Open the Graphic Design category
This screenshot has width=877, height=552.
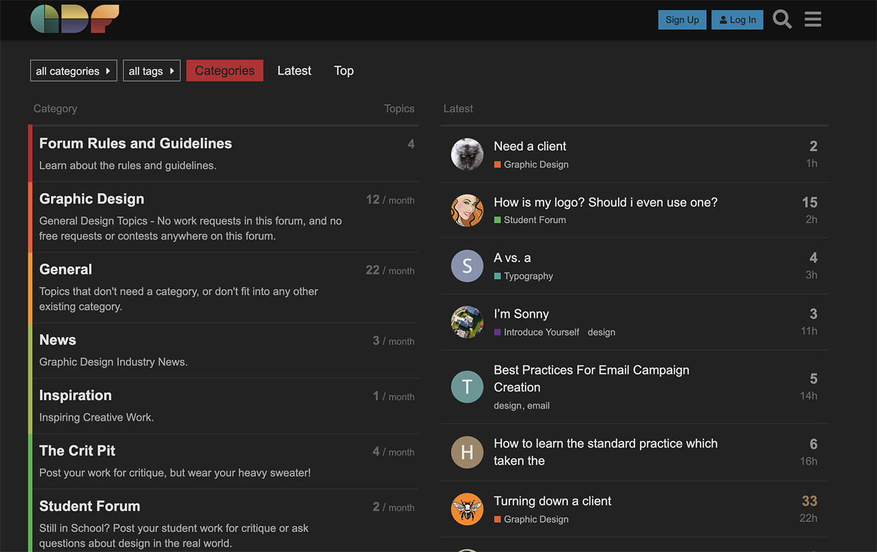[x=91, y=199]
